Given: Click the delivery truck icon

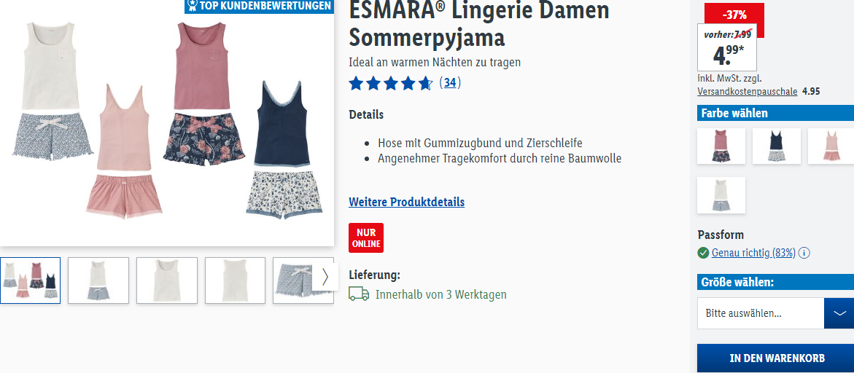Looking at the screenshot, I should click(359, 295).
